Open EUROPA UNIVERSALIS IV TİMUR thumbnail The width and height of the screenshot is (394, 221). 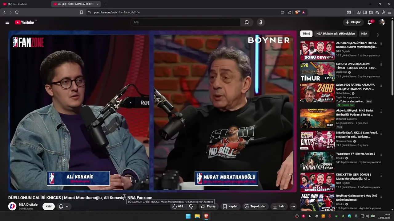(x=317, y=72)
